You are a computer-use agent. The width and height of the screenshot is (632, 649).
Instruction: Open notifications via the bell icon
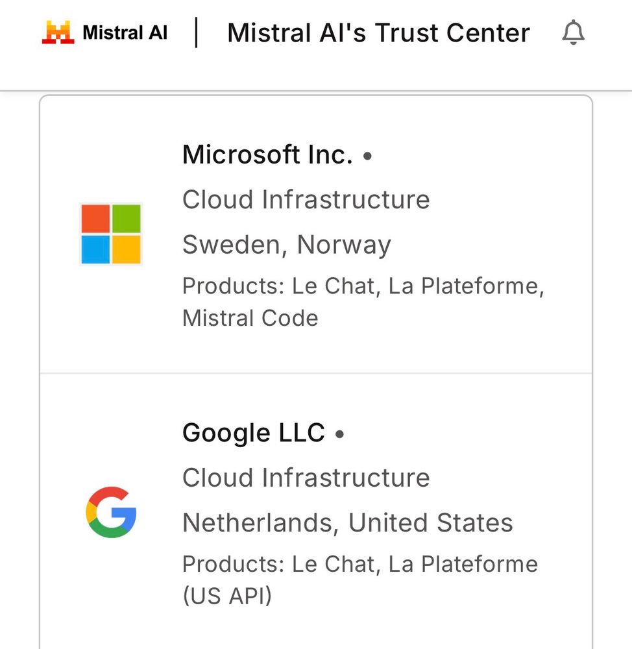tap(574, 32)
